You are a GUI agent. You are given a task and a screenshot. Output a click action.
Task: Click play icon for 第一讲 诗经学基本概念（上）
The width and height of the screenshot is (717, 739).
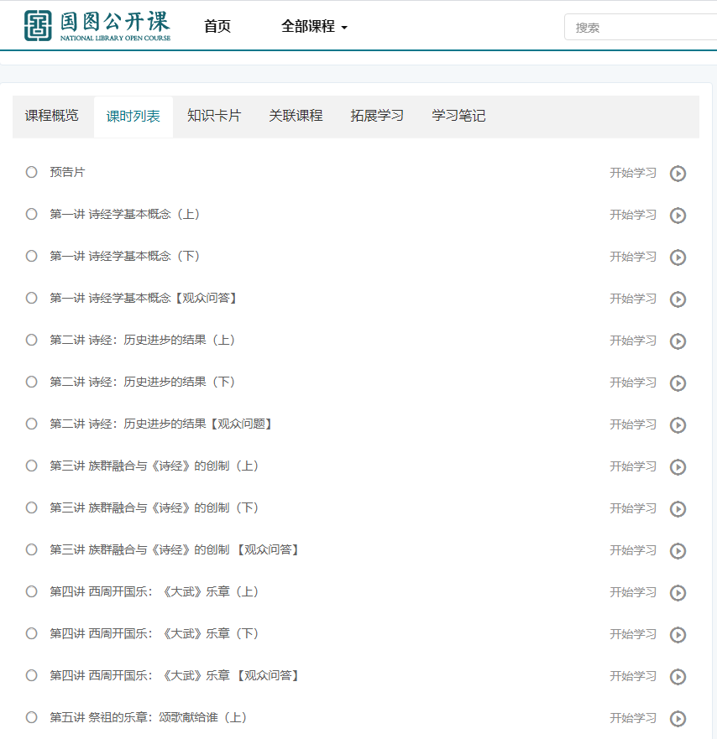point(678,216)
